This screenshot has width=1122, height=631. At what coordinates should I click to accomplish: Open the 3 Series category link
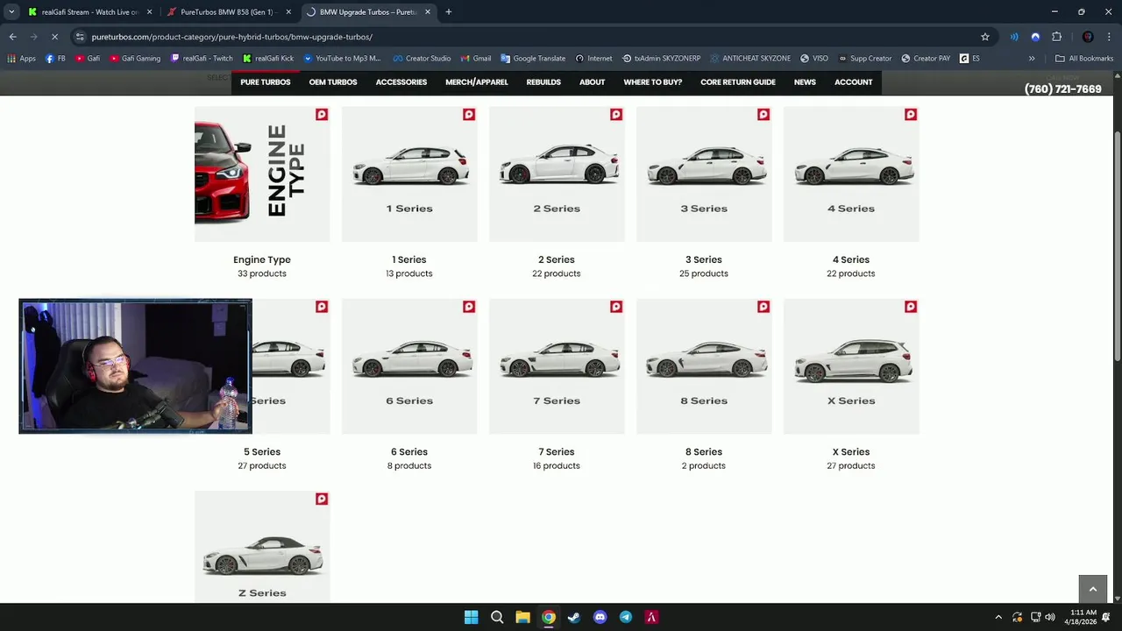[704, 259]
